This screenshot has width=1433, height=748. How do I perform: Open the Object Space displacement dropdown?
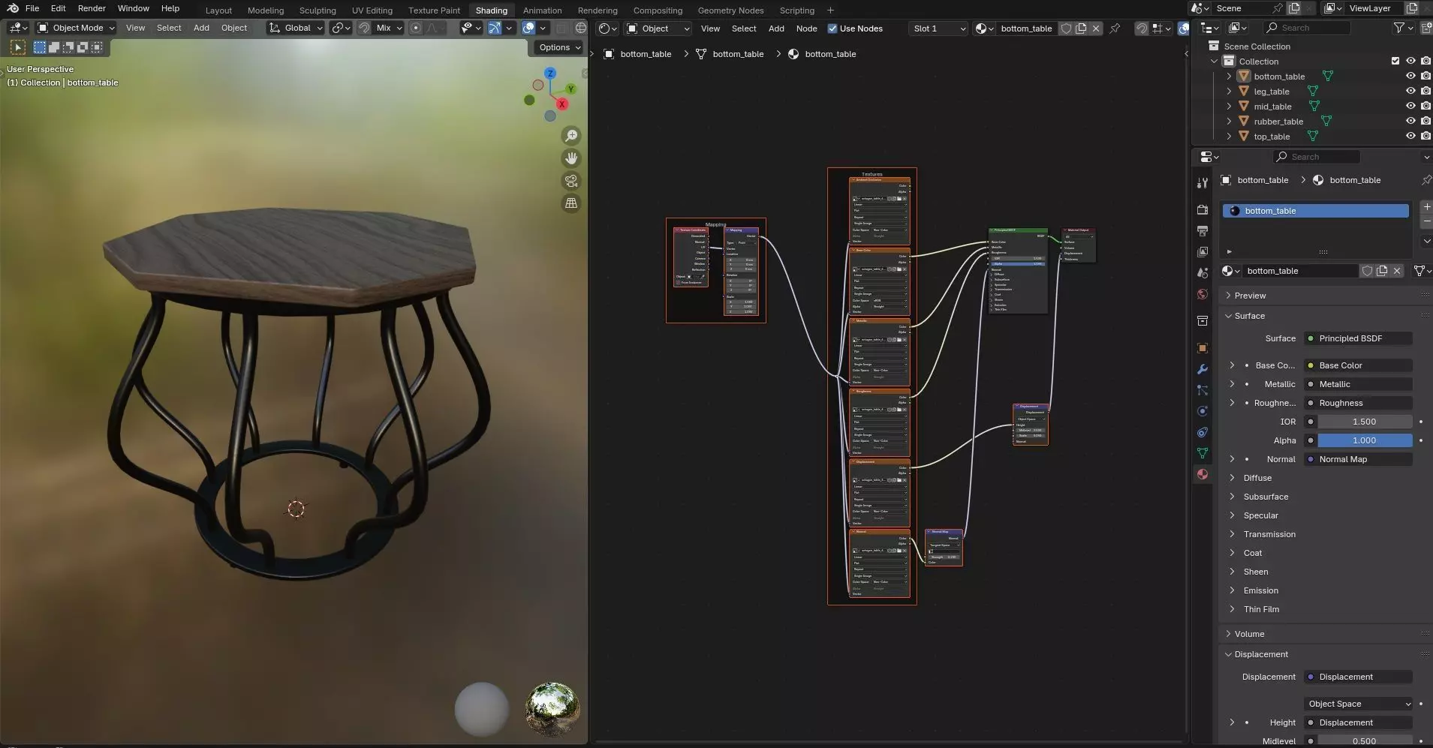[x=1359, y=704]
